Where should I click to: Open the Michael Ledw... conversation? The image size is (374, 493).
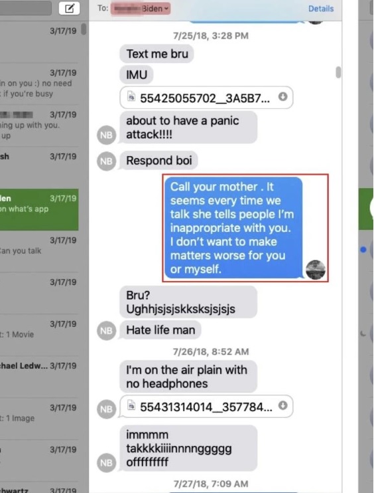[39, 377]
